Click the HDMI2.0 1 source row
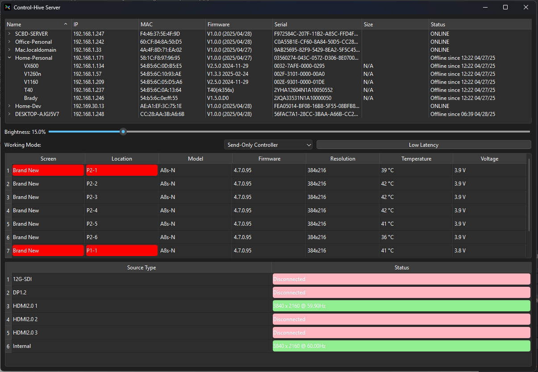Screen dimensions: 538x372 coord(268,306)
